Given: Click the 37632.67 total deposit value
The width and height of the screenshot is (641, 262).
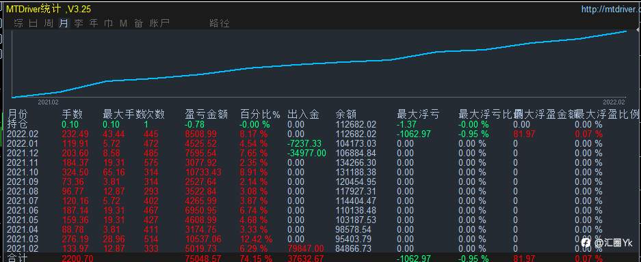Looking at the screenshot, I should click(x=306, y=259).
